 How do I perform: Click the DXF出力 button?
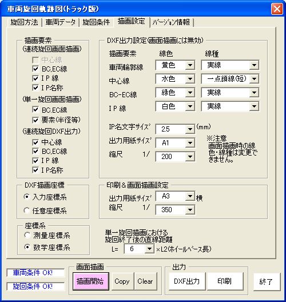tap(187, 281)
